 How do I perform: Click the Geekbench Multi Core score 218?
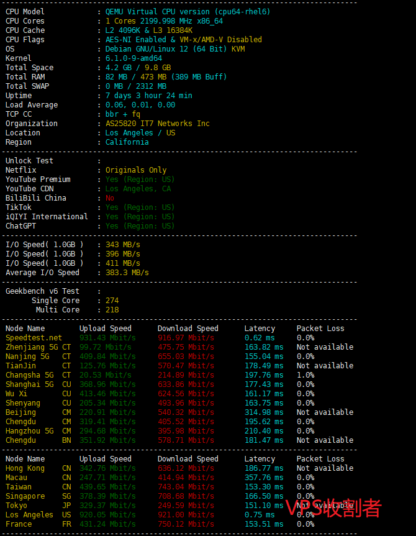(112, 310)
